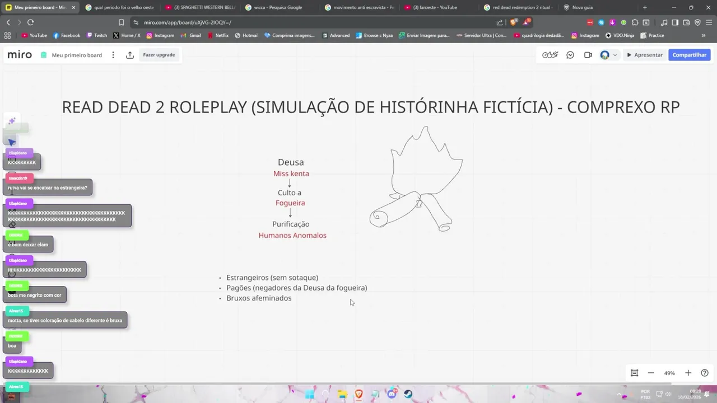Image resolution: width=717 pixels, height=403 pixels.
Task: Switch to the SPAGHETTI WESTERN tab
Action: (x=200, y=7)
